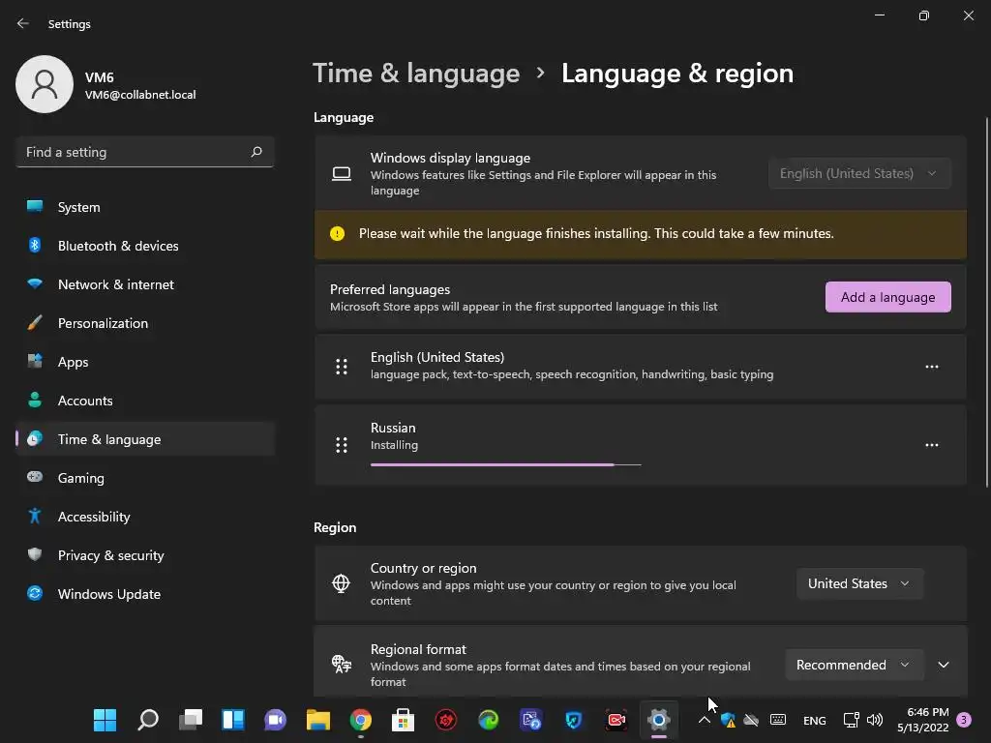
Task: Expand the Regional format section chevron
Action: (944, 665)
